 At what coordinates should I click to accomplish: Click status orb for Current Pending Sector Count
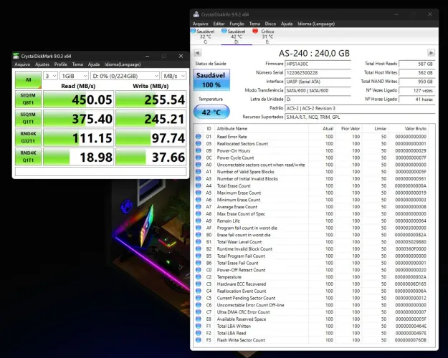click(x=199, y=298)
